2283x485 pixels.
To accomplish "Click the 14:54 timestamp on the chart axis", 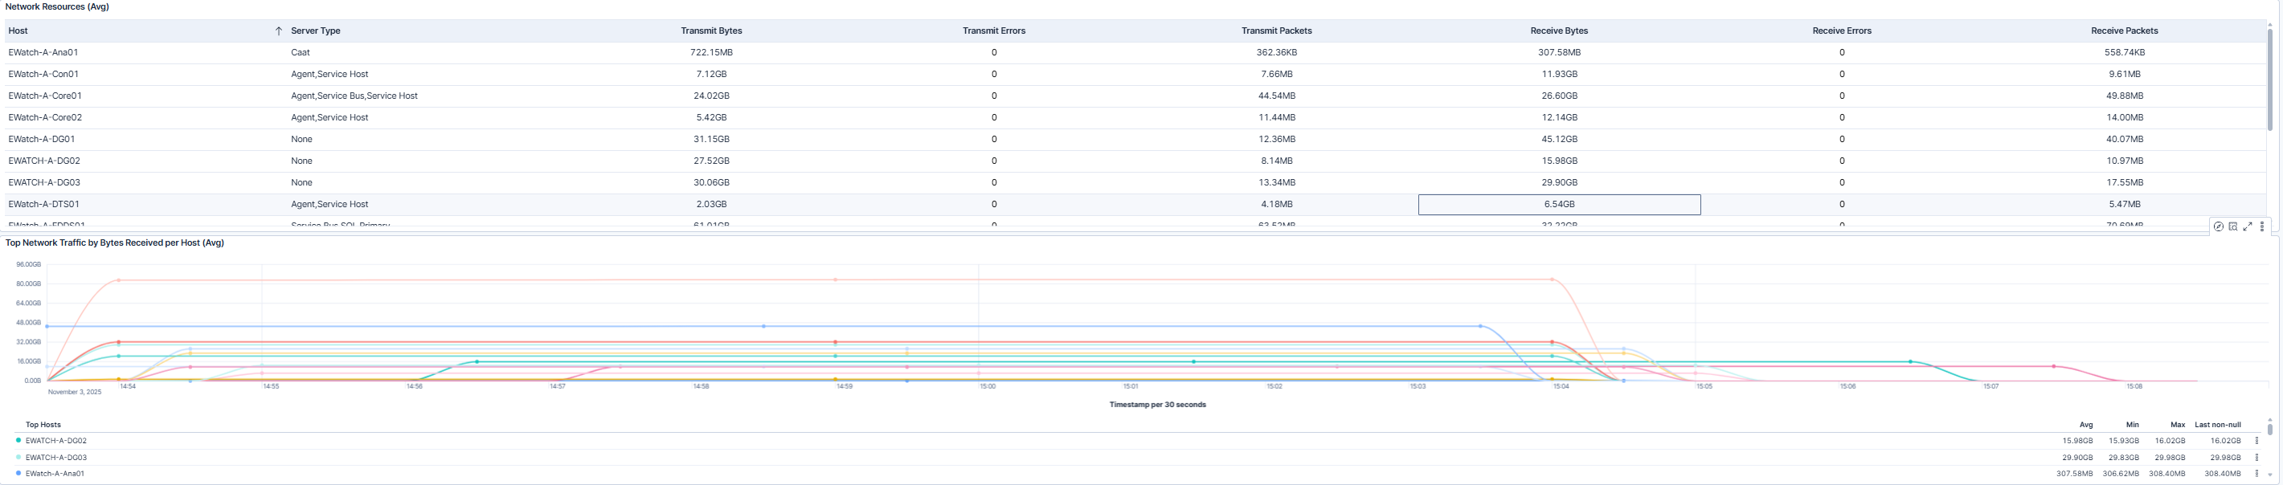I will [128, 387].
